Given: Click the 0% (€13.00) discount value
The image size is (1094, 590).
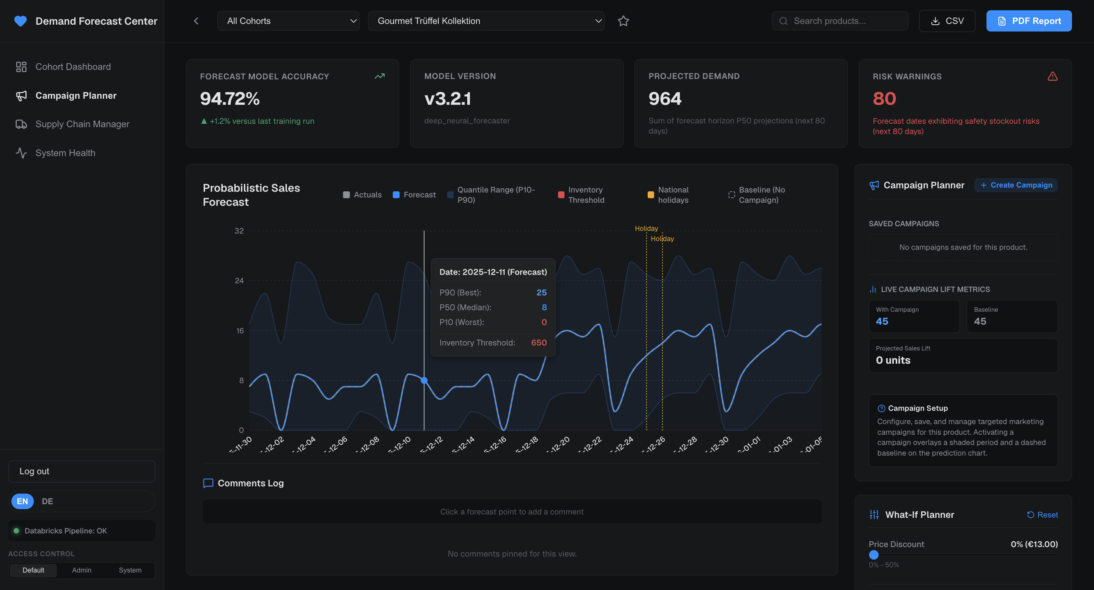Looking at the screenshot, I should (1034, 544).
